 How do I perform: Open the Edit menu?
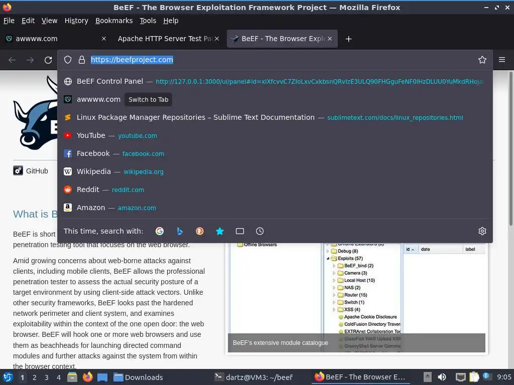(28, 21)
